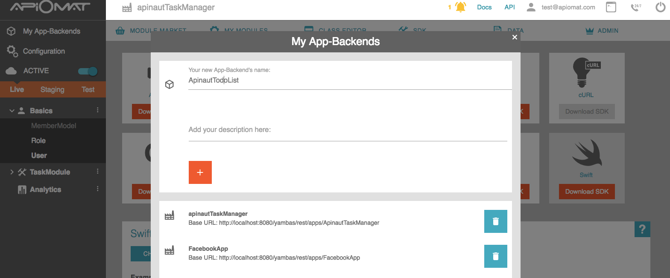This screenshot has height=278, width=670.
Task: Click the greyed cURL Download SDK button
Action: click(587, 112)
